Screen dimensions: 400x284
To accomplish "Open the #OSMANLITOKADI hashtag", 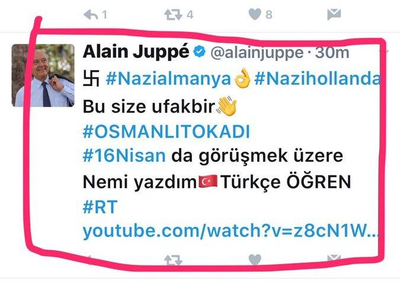I will click(x=167, y=132).
